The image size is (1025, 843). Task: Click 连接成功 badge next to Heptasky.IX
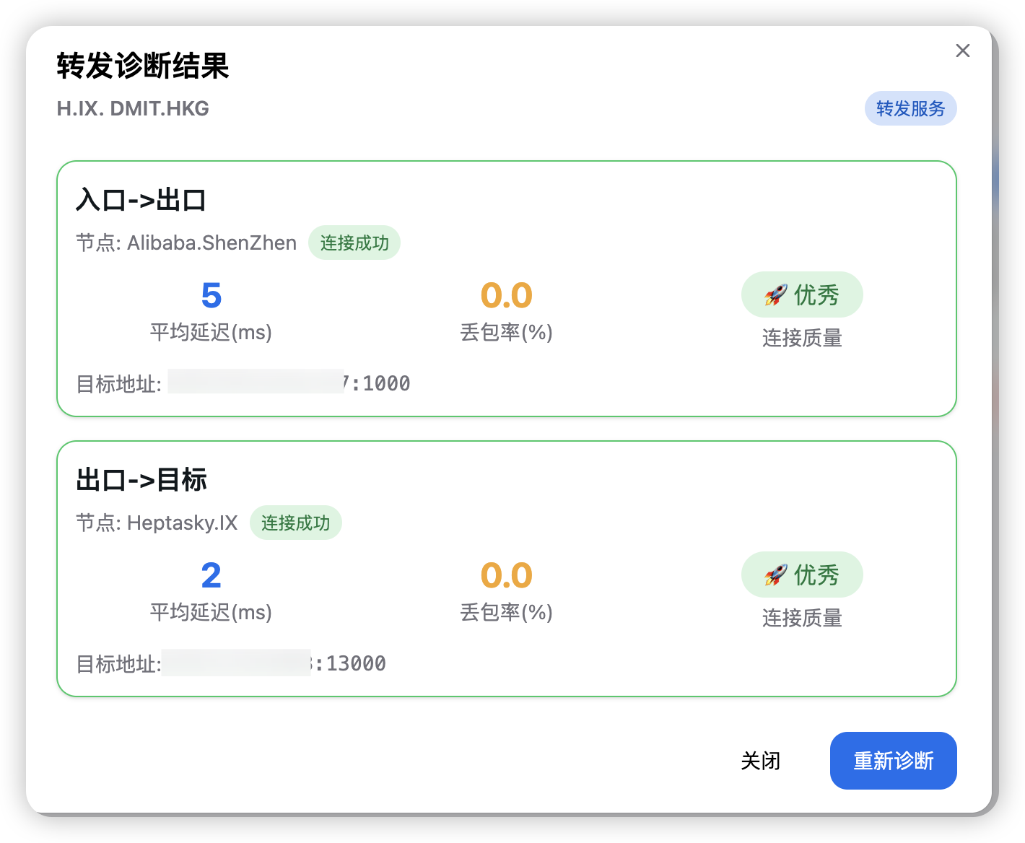click(295, 523)
